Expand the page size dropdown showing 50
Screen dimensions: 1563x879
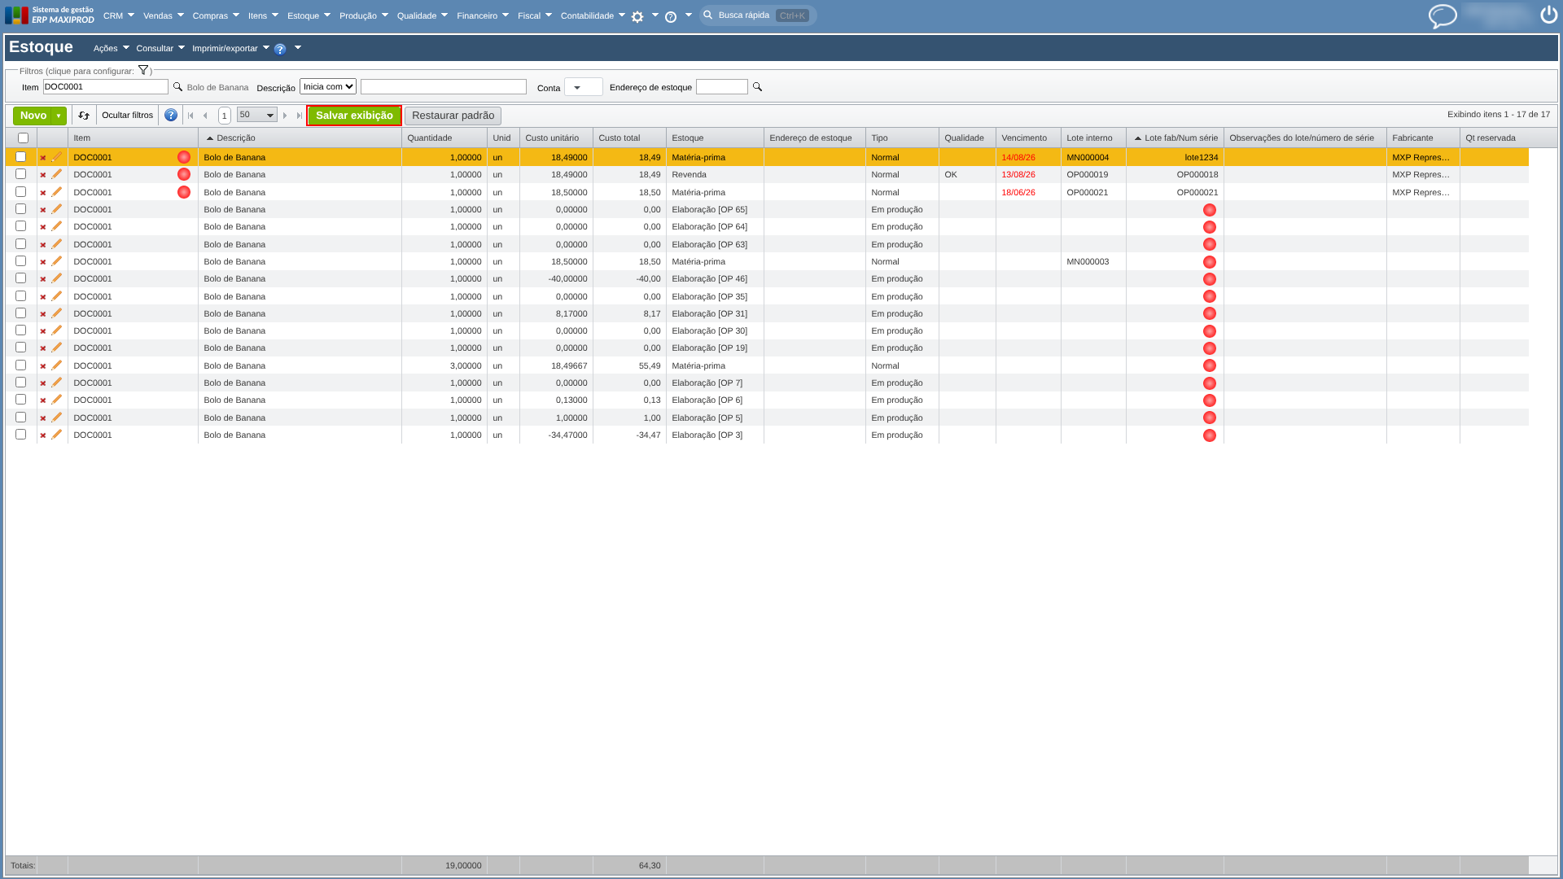(257, 116)
